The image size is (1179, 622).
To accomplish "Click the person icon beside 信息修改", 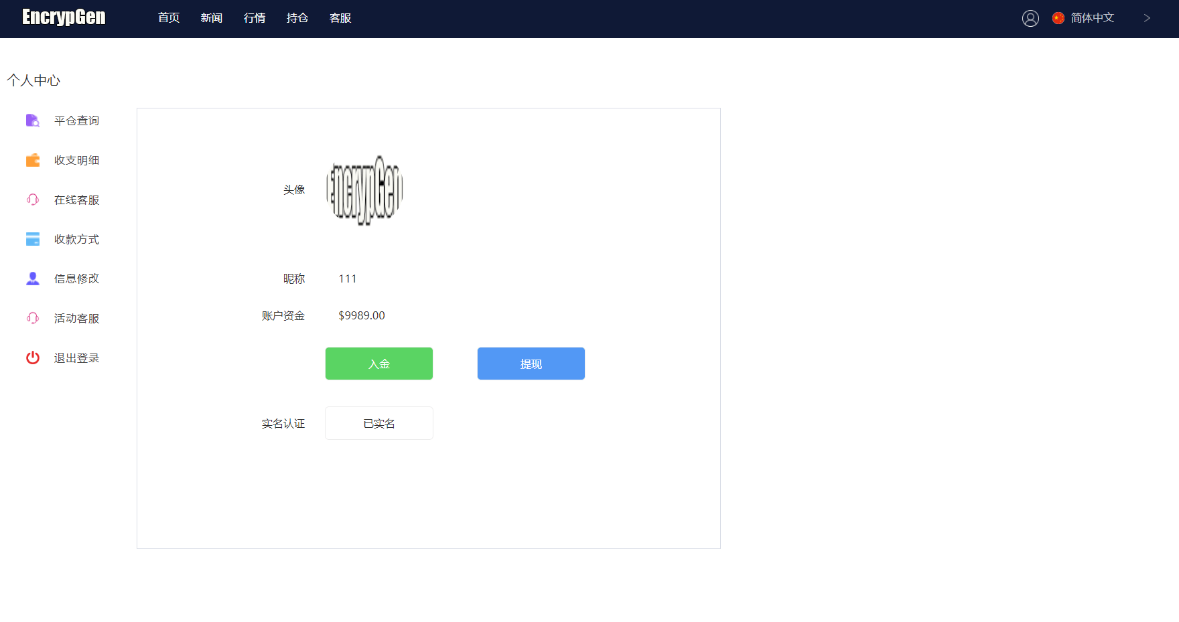I will point(32,279).
